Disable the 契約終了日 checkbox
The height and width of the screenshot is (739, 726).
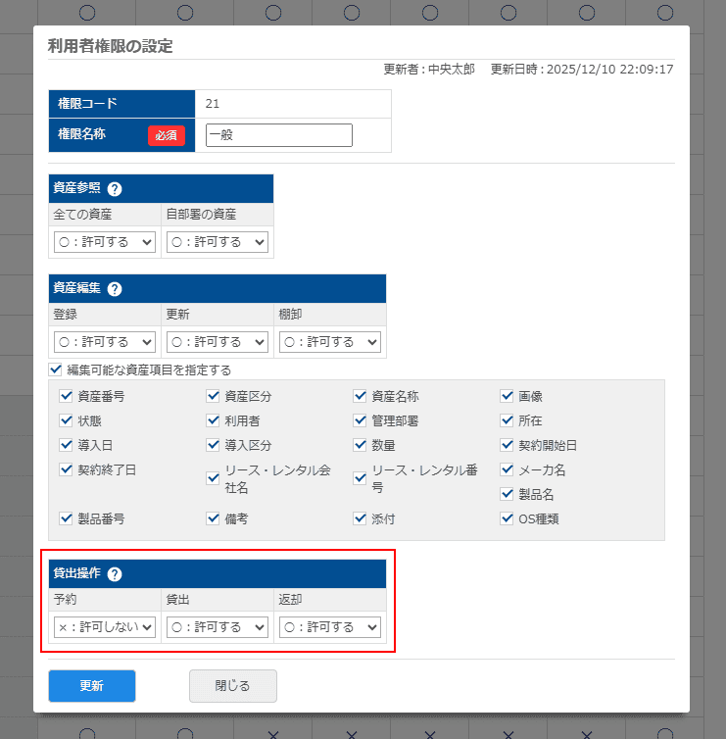click(67, 470)
